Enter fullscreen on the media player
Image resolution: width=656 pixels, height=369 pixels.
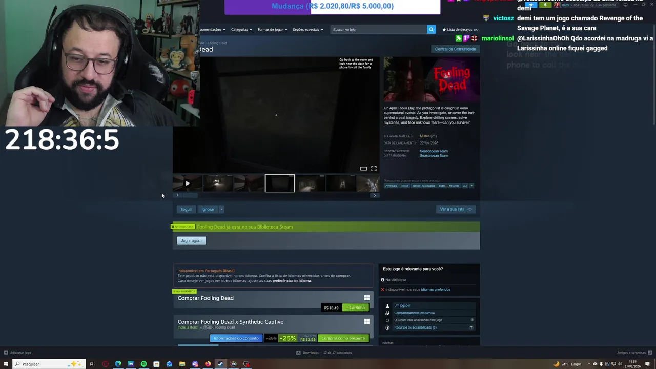(374, 168)
